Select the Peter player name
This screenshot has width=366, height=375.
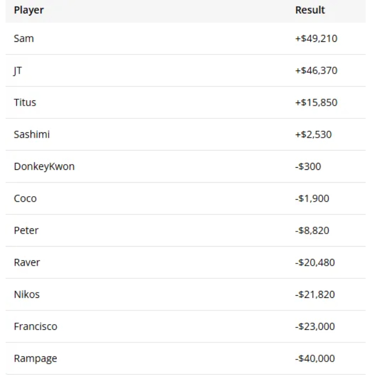tap(26, 231)
